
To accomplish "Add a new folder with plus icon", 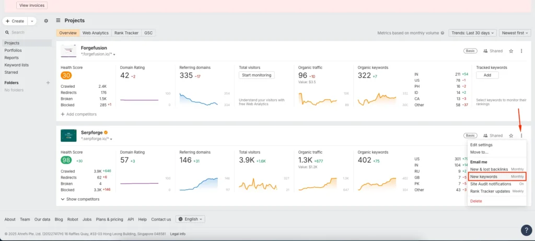I will (48, 83).
